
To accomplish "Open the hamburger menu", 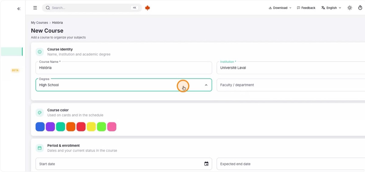I will [35, 8].
